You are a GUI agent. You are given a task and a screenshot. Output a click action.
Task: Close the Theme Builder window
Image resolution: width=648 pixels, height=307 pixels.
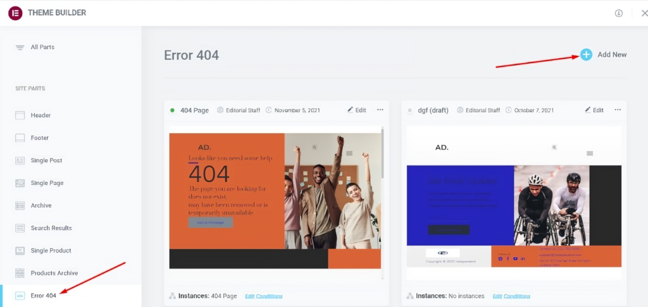(x=644, y=13)
